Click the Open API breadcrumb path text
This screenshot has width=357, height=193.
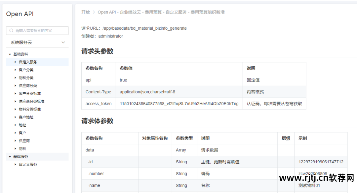point(161,12)
